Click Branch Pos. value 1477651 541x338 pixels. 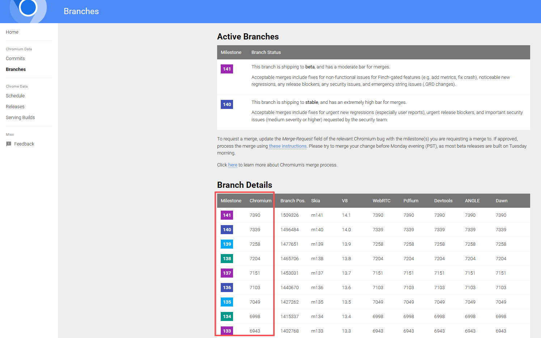289,244
